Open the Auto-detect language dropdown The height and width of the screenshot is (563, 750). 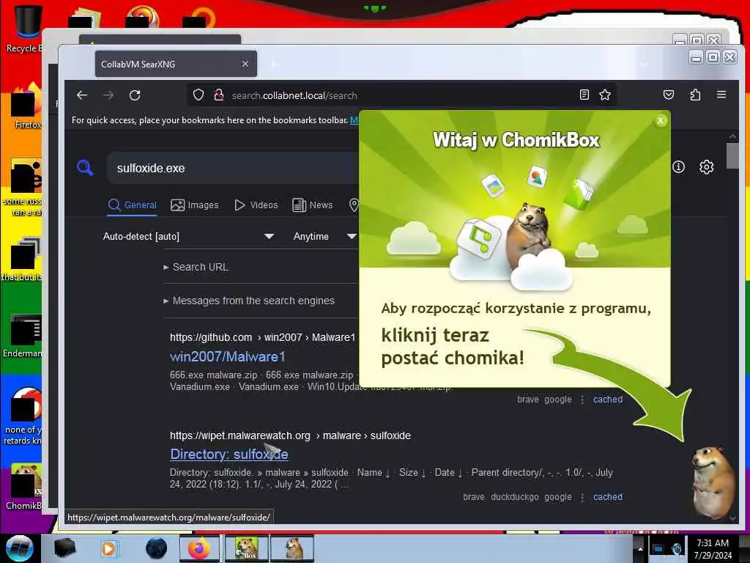(x=188, y=236)
